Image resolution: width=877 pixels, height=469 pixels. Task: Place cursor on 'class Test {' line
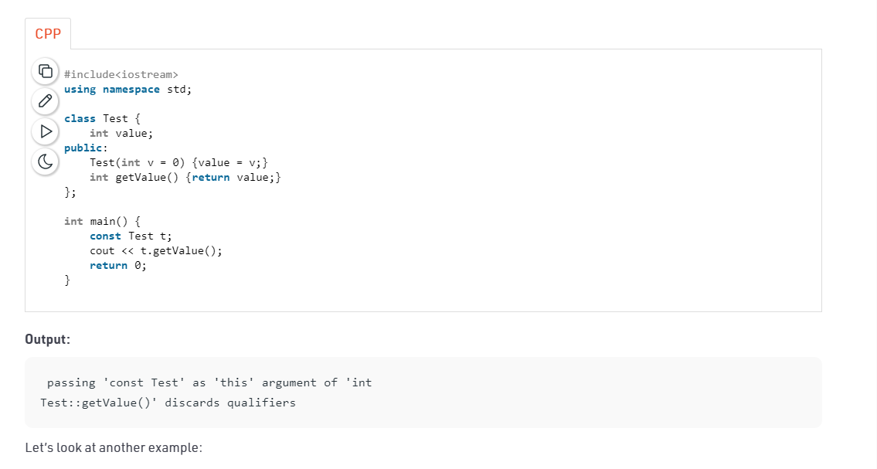(102, 118)
